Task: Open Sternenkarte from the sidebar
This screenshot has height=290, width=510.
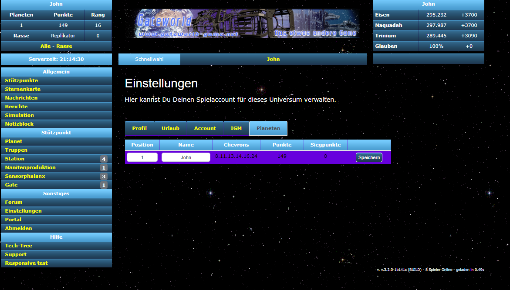Action: click(23, 89)
